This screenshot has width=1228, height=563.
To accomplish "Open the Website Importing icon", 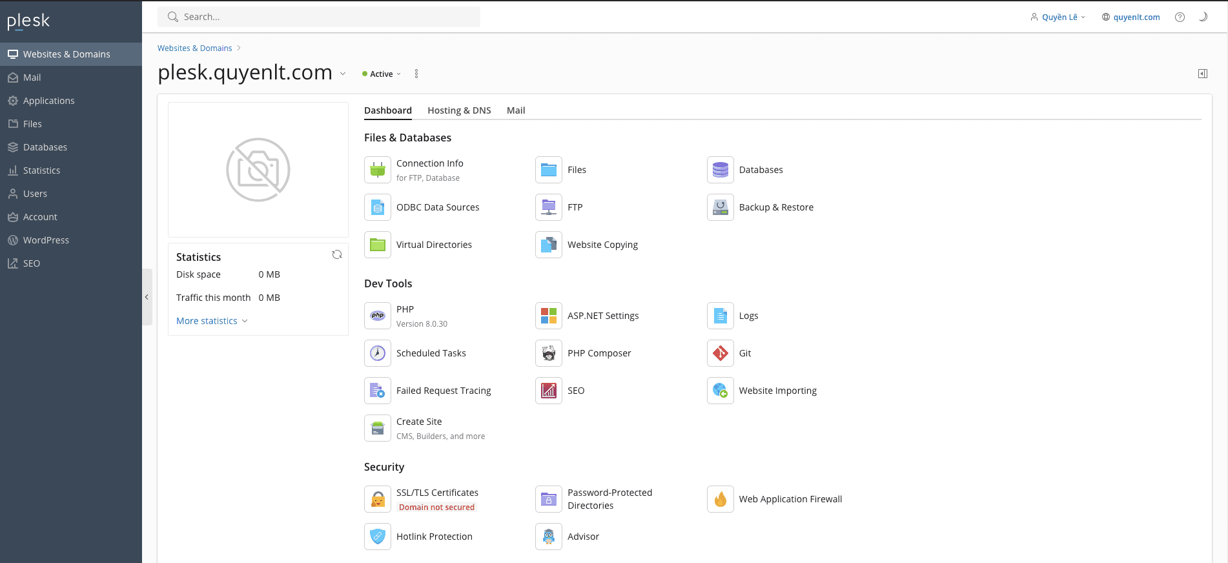I will click(721, 391).
